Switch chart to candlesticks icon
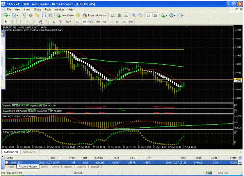 119,15
